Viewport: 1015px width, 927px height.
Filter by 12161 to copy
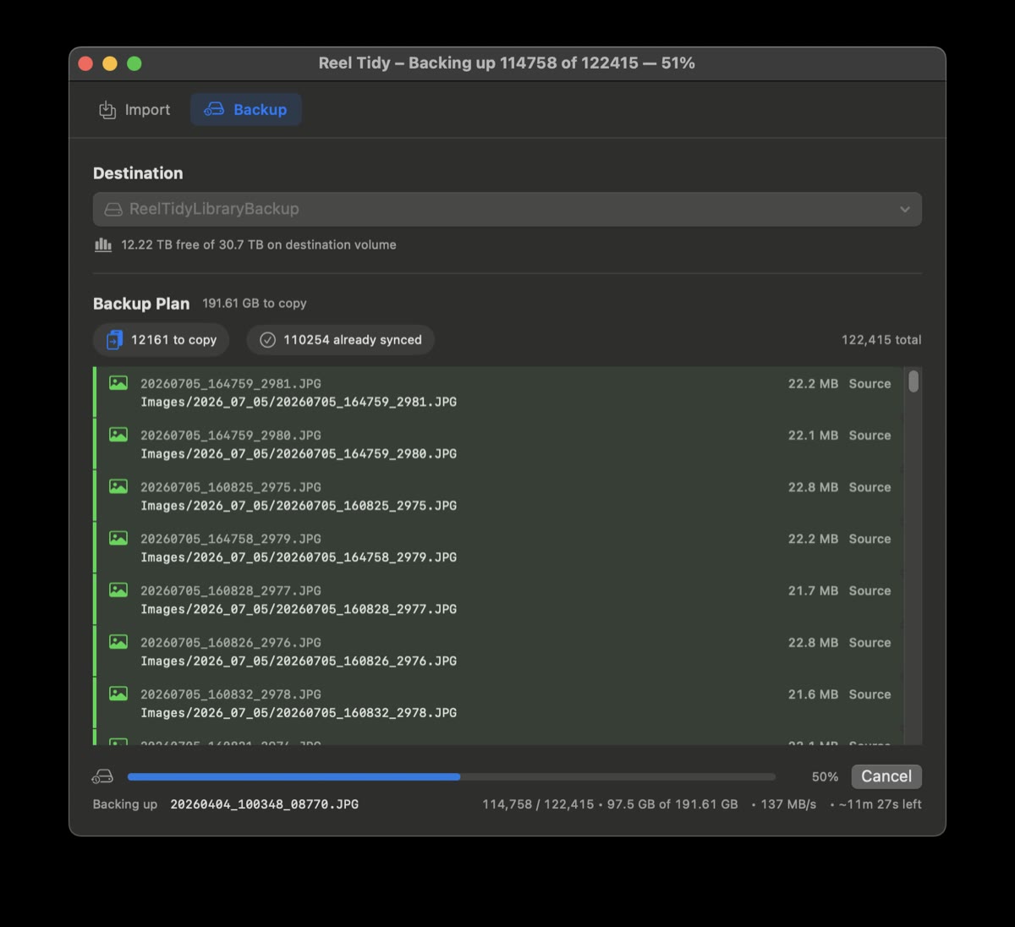161,340
